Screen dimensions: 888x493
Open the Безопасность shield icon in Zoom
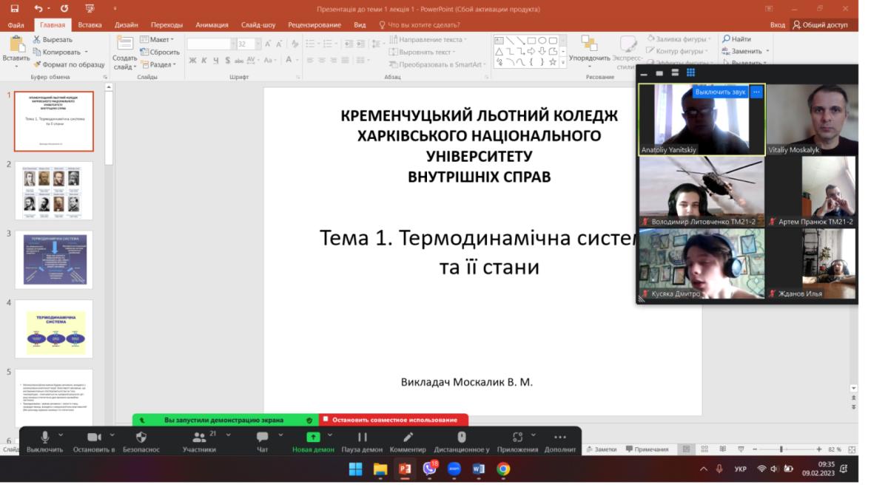click(x=141, y=437)
